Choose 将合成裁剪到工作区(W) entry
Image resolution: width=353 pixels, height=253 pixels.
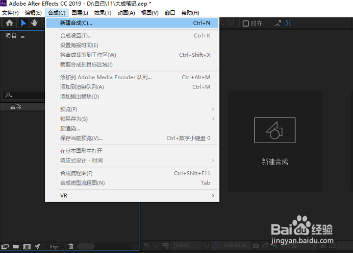(x=132, y=55)
